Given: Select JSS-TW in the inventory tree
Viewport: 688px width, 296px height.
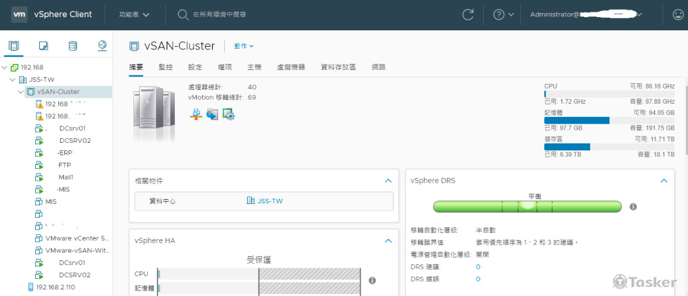Looking at the screenshot, I should (x=42, y=80).
